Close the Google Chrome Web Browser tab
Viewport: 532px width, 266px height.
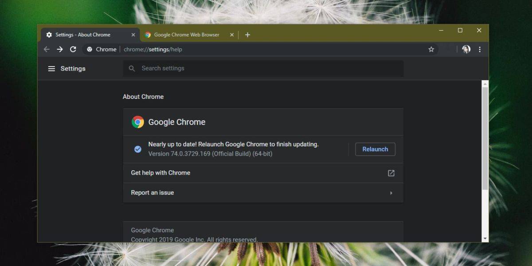231,35
